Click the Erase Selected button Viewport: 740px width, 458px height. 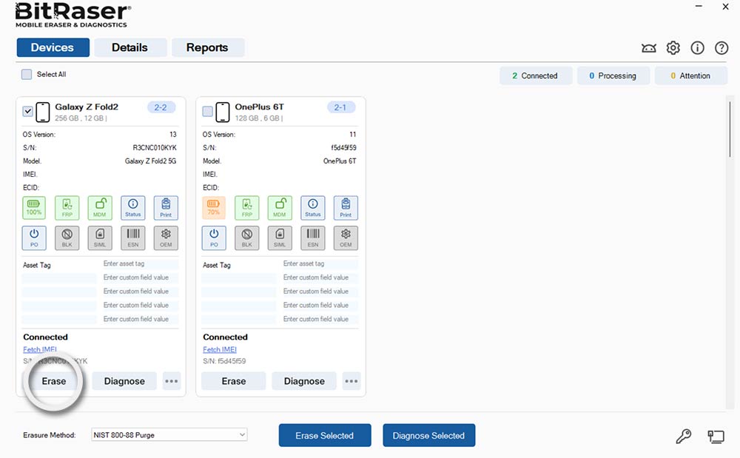click(x=325, y=435)
